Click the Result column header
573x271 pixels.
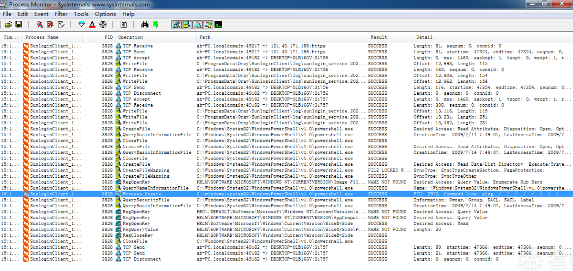[x=391, y=37]
